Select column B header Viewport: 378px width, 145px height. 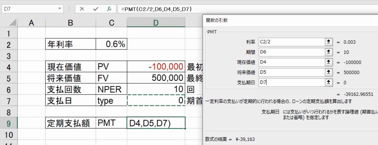[70, 23]
